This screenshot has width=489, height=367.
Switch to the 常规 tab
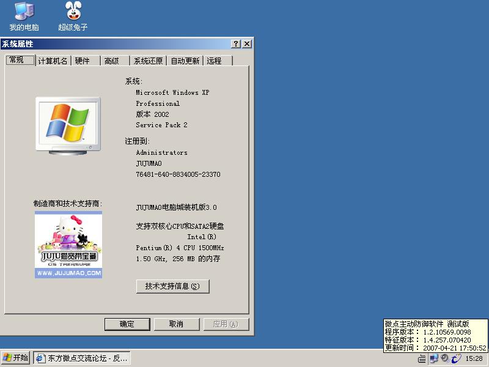click(20, 60)
